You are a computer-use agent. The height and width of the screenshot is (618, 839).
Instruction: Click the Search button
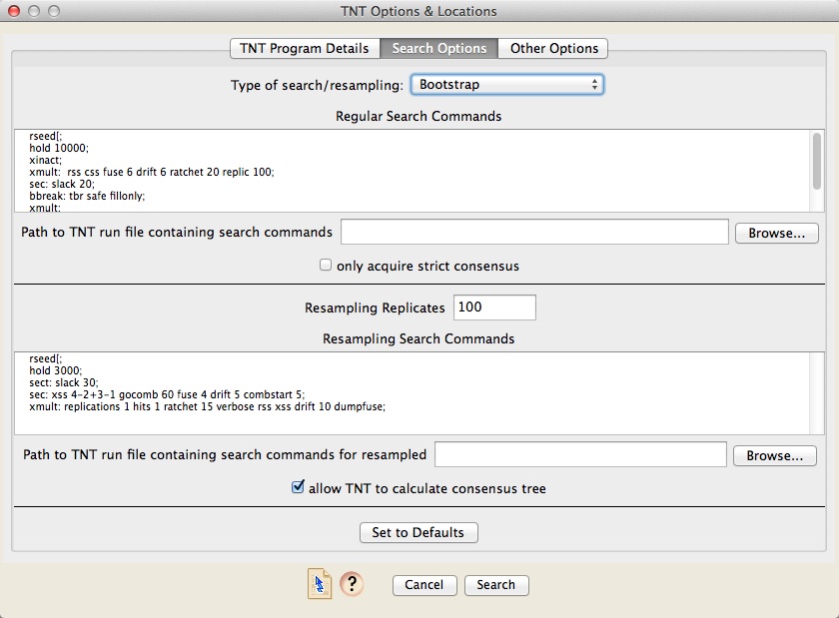point(496,585)
